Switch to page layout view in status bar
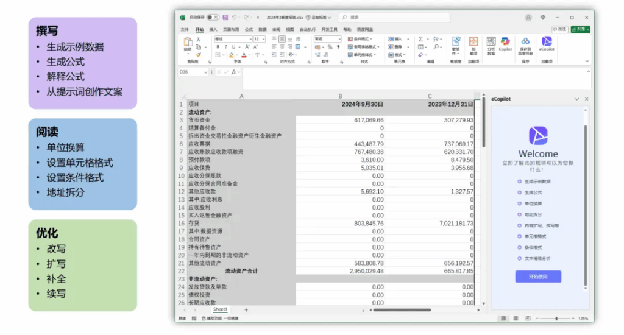The width and height of the screenshot is (624, 335). click(x=516, y=318)
